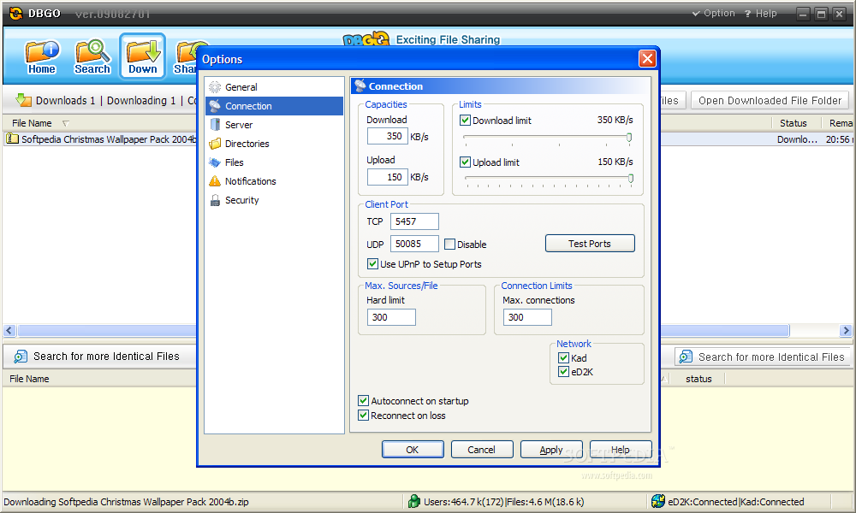Click the Notifications warning icon
Image resolution: width=856 pixels, height=513 pixels.
pyautogui.click(x=215, y=181)
